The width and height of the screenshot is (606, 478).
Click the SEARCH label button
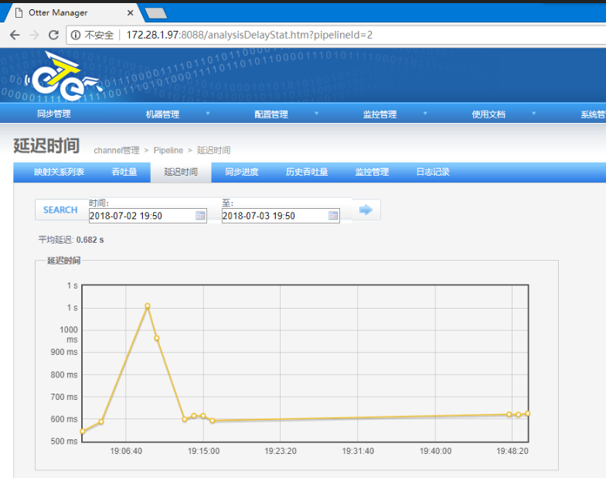(x=60, y=210)
